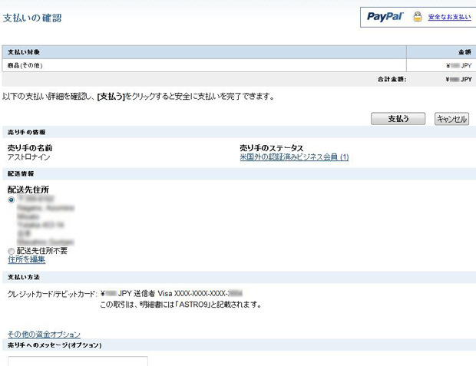Open その他の資金オプション funding options link
Screen dimensions: 476x366
pos(44,334)
